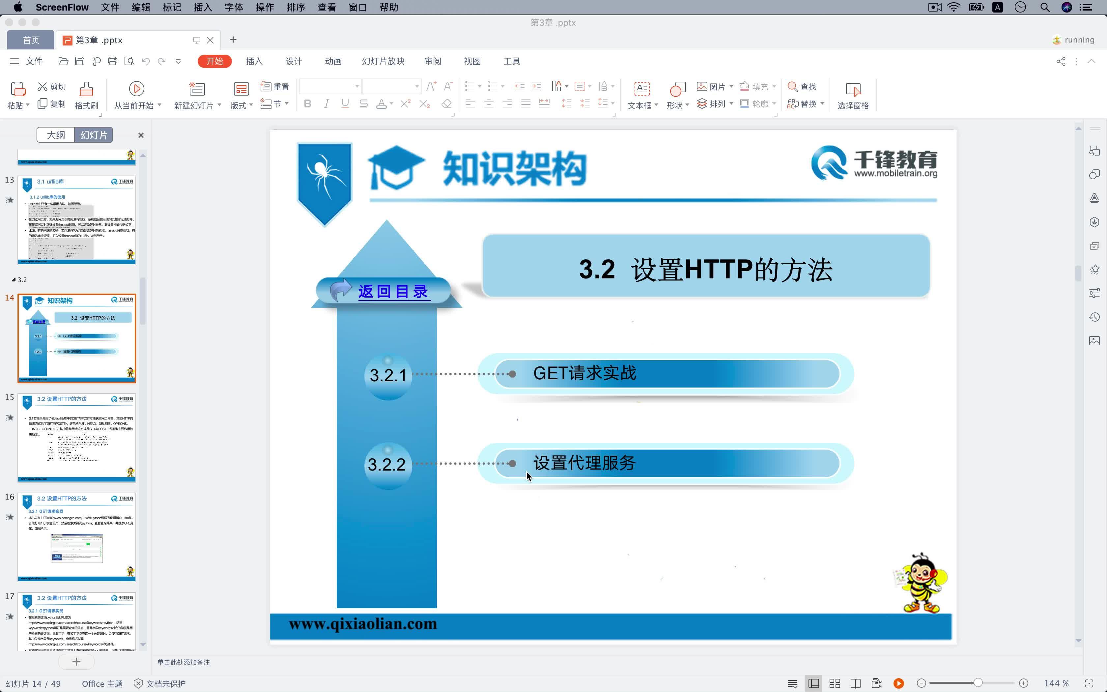This screenshot has height=692, width=1107.
Task: Toggle underline formatting
Action: (x=345, y=104)
